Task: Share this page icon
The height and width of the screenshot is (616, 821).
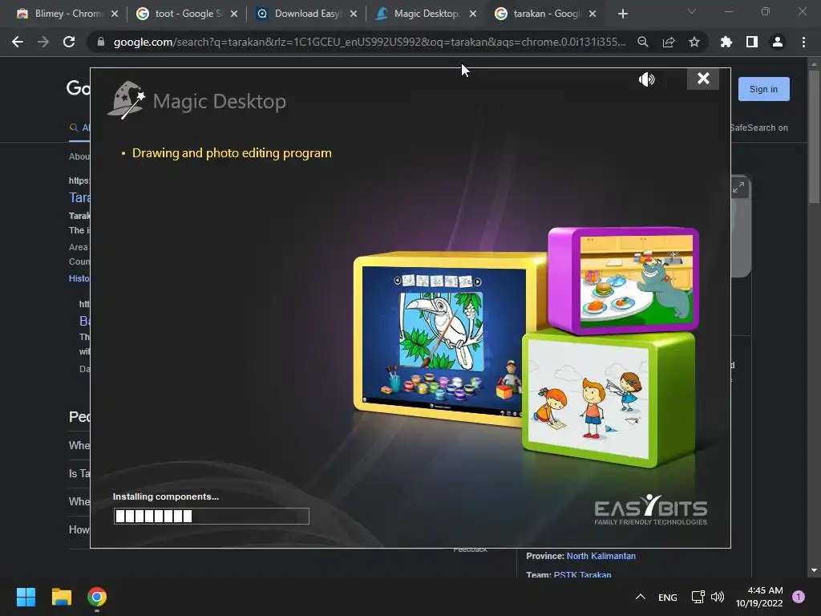Action: click(669, 42)
